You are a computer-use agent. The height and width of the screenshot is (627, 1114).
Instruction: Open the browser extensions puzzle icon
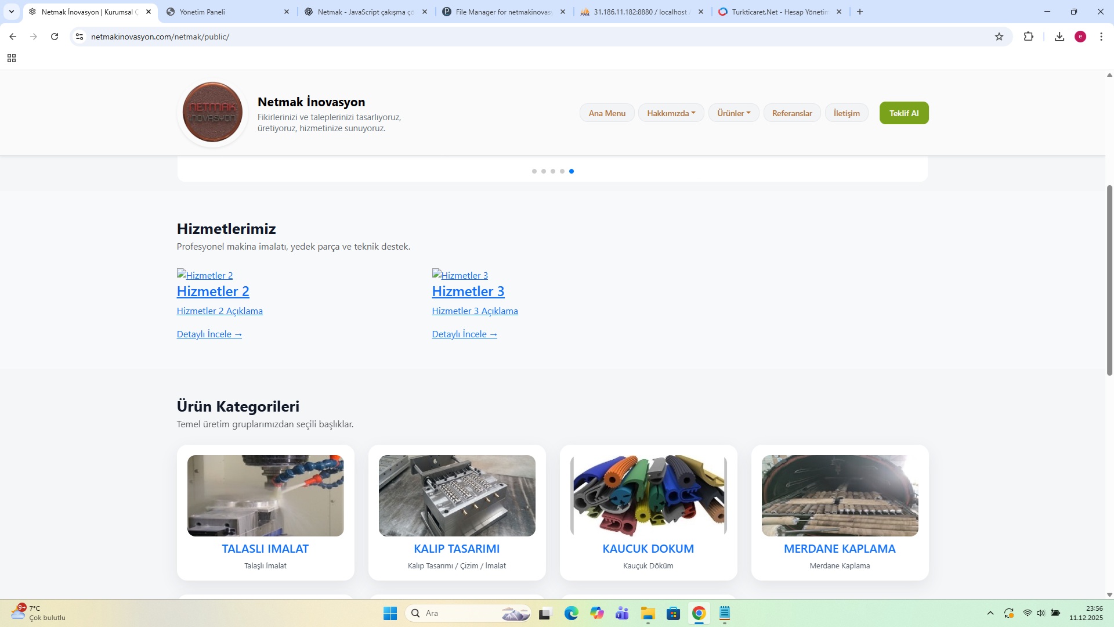click(x=1028, y=37)
